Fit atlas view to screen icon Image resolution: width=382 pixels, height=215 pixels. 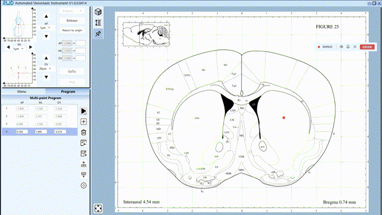[x=98, y=208]
